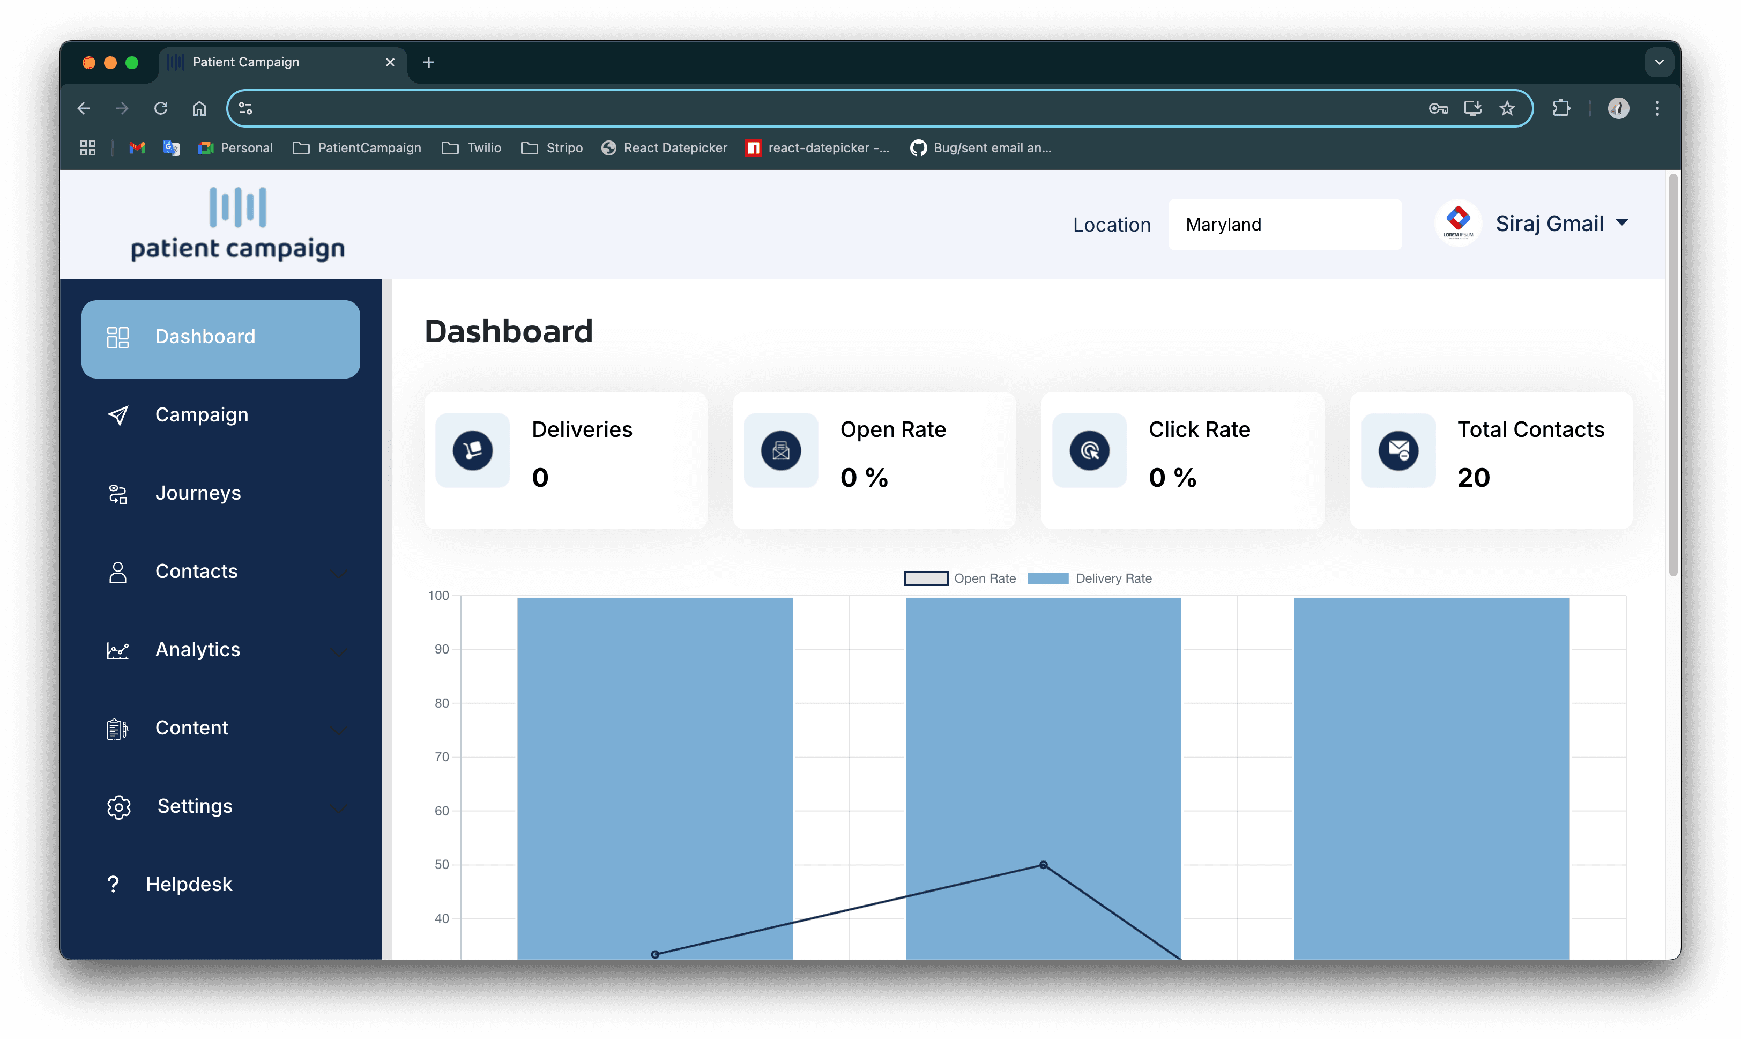The width and height of the screenshot is (1741, 1039).
Task: Open the tab search dropdown in Chrome
Action: (x=1659, y=62)
